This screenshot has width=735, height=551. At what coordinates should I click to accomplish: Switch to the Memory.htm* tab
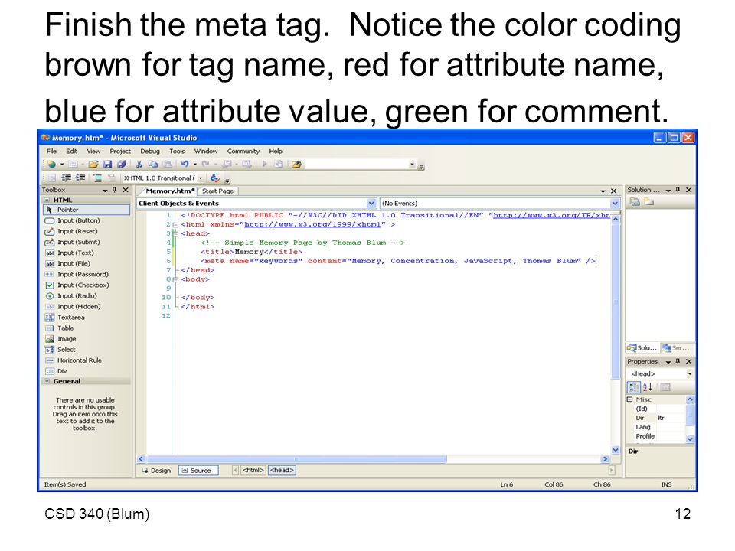pyautogui.click(x=170, y=191)
